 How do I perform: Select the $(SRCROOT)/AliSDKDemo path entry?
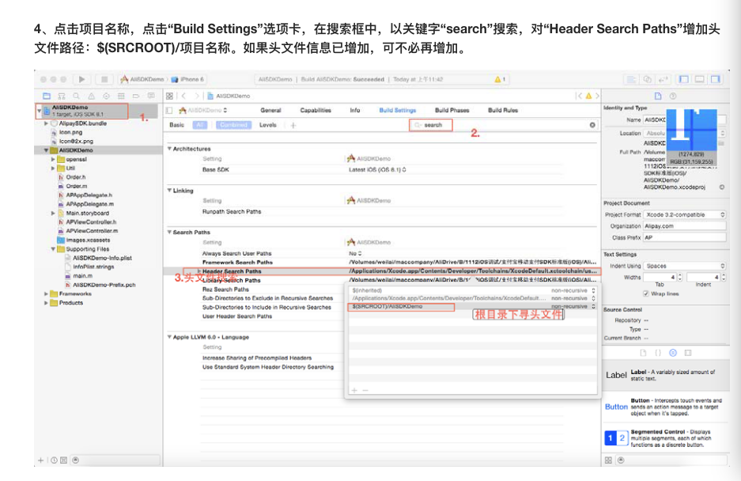[x=472, y=307]
